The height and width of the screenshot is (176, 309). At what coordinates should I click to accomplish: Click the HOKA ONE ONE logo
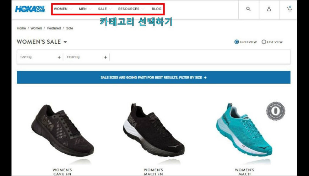point(30,9)
